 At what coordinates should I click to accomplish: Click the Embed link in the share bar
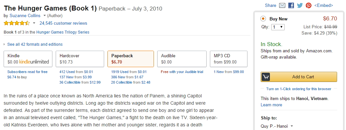point(324,5)
